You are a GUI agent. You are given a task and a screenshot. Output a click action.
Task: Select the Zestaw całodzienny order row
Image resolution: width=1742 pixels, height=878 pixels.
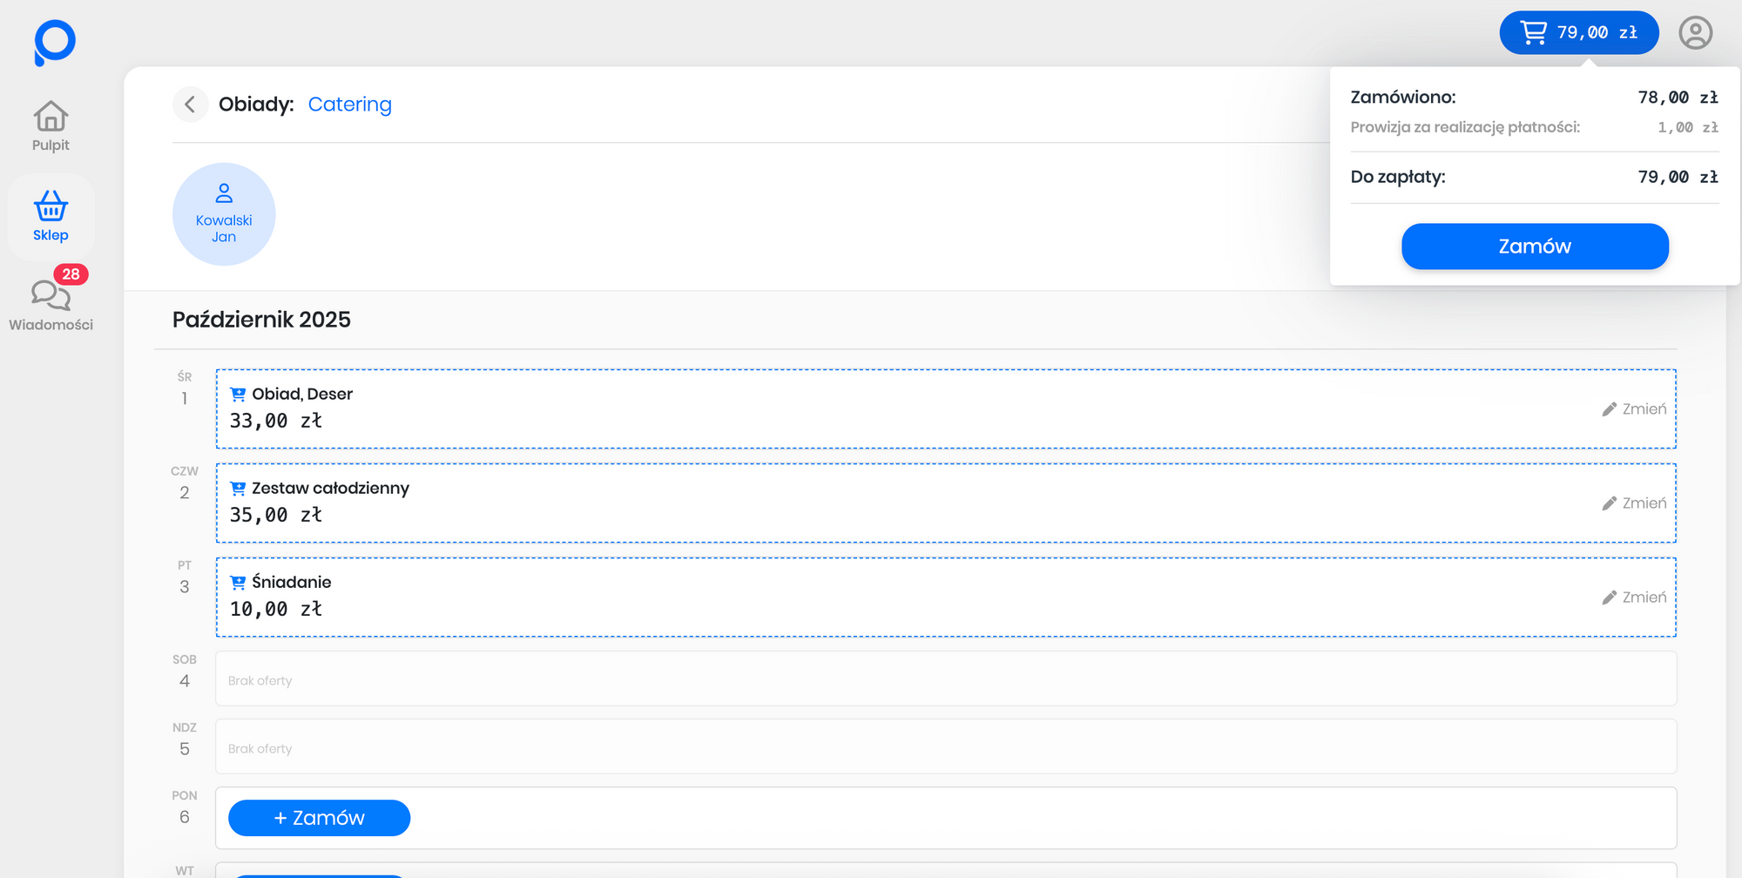pyautogui.click(x=871, y=503)
